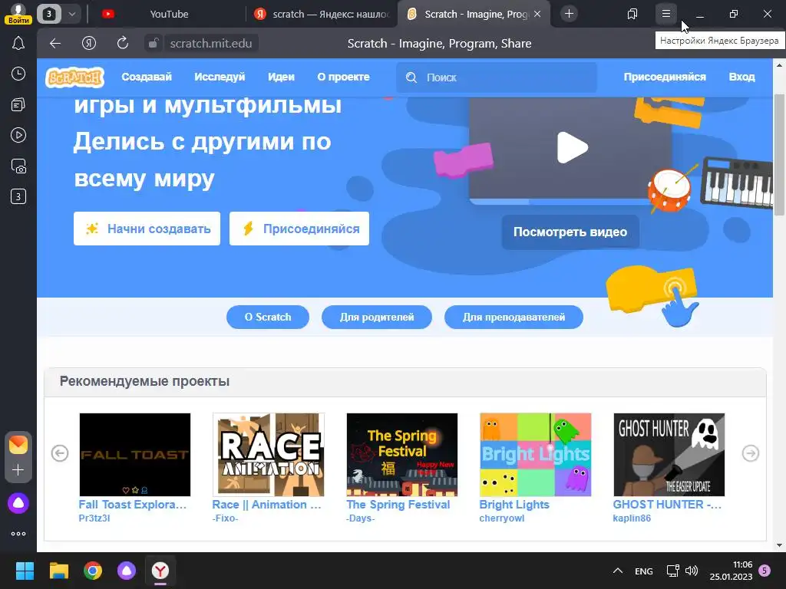The width and height of the screenshot is (786, 589).
Task: Open The Spring Festival project thumbnail
Action: coord(402,455)
